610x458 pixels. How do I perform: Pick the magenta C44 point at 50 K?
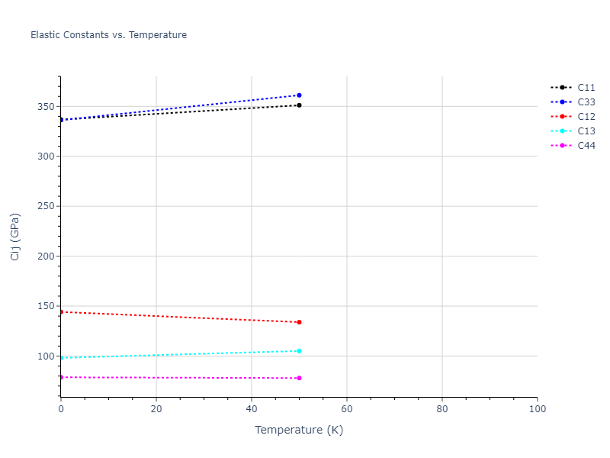tap(299, 378)
